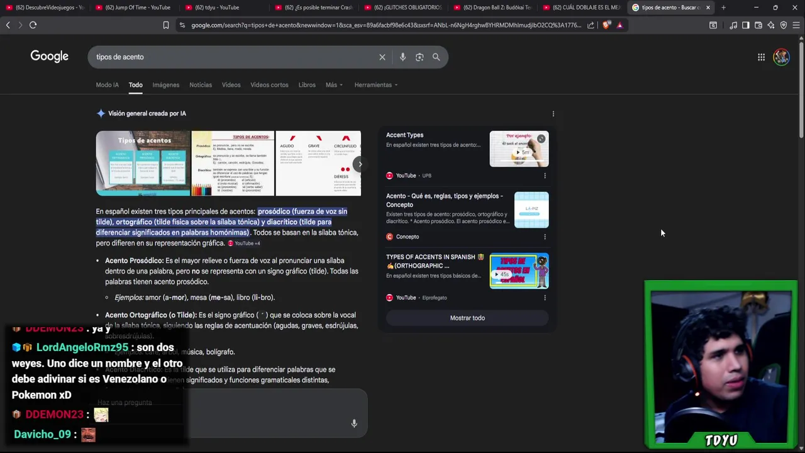Viewport: 805px width, 453px height.
Task: Play the 45s Spanish accents video thumbnail
Action: (519, 271)
